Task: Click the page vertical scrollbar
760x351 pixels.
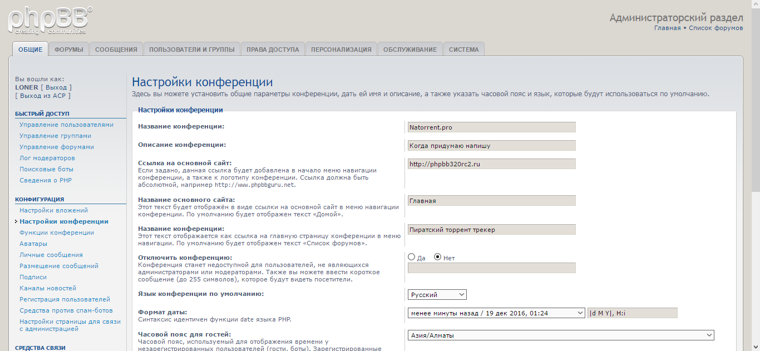Action: pos(756,175)
